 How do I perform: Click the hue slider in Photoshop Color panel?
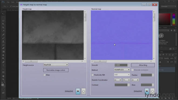(x=174, y=19)
